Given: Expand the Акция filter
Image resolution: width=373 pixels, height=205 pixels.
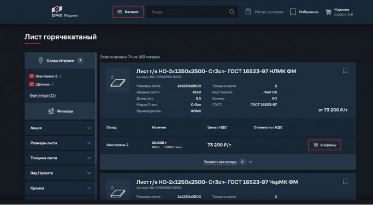Looking at the screenshot, I should click(x=60, y=128).
